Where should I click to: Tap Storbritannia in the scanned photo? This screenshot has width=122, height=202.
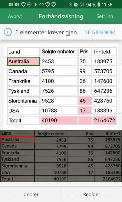click(x=14, y=166)
